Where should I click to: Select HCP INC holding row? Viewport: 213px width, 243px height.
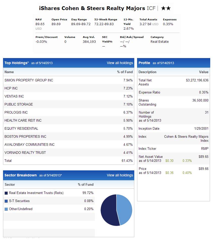coord(69,88)
